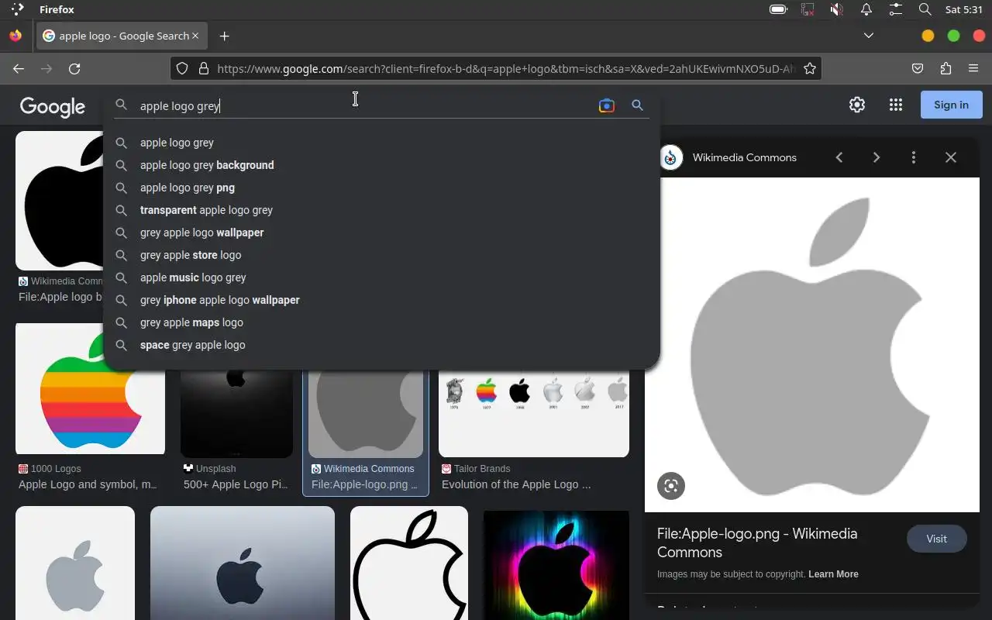The width and height of the screenshot is (992, 620).
Task: Select suggestion 'apple logo grey png'
Action: [381, 188]
